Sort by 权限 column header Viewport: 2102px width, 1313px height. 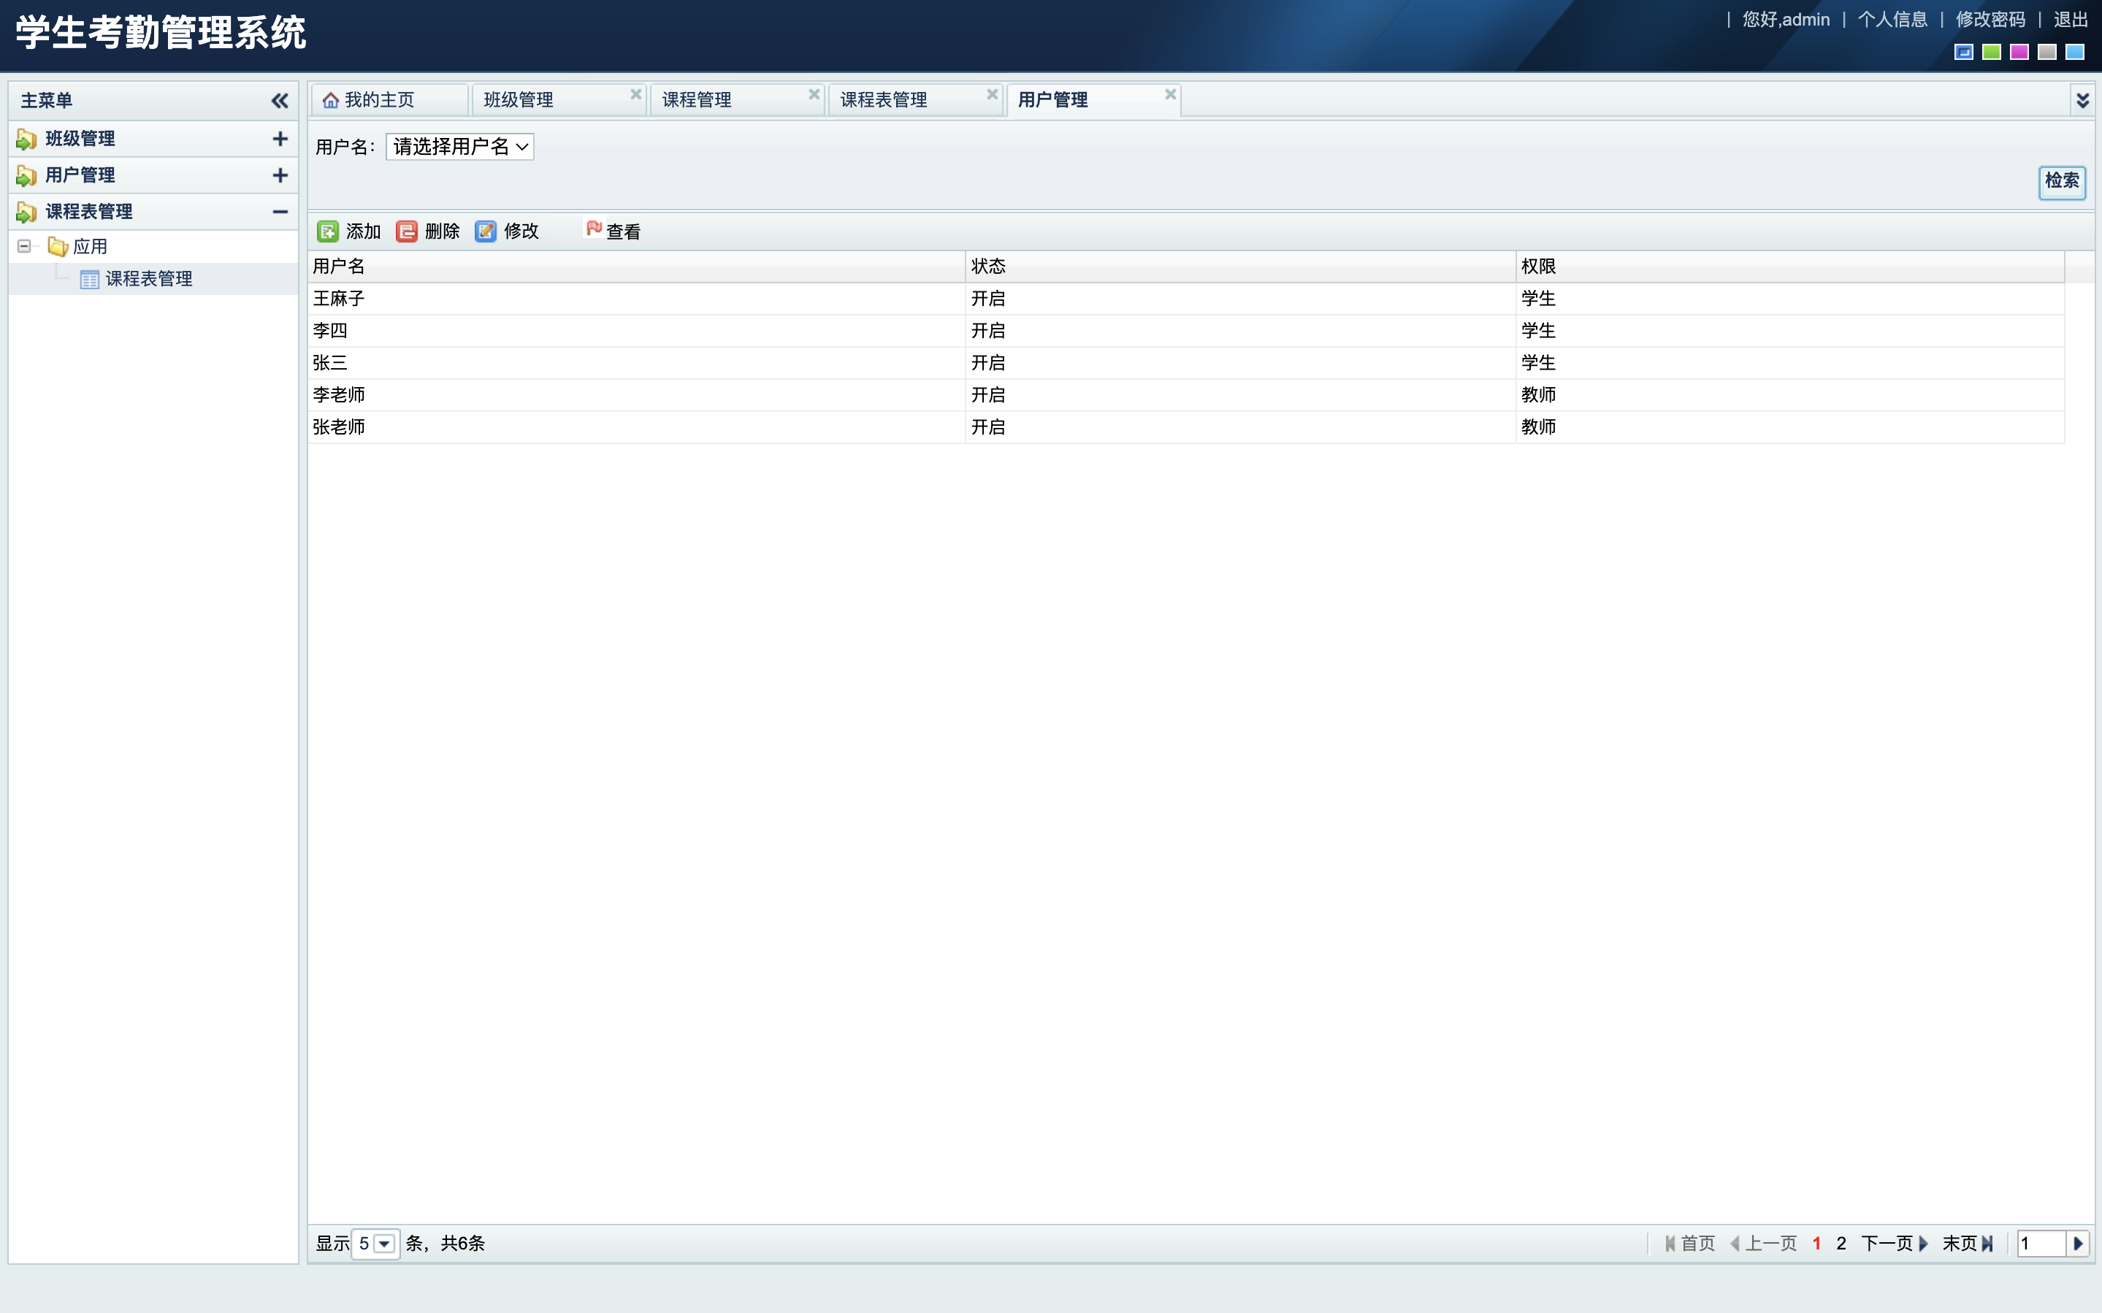click(x=1790, y=267)
